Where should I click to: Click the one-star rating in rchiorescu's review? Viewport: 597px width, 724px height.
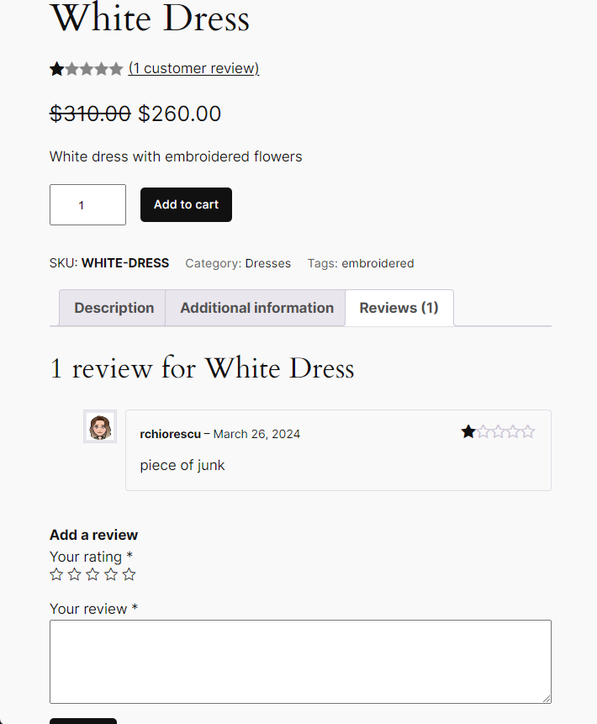click(498, 432)
